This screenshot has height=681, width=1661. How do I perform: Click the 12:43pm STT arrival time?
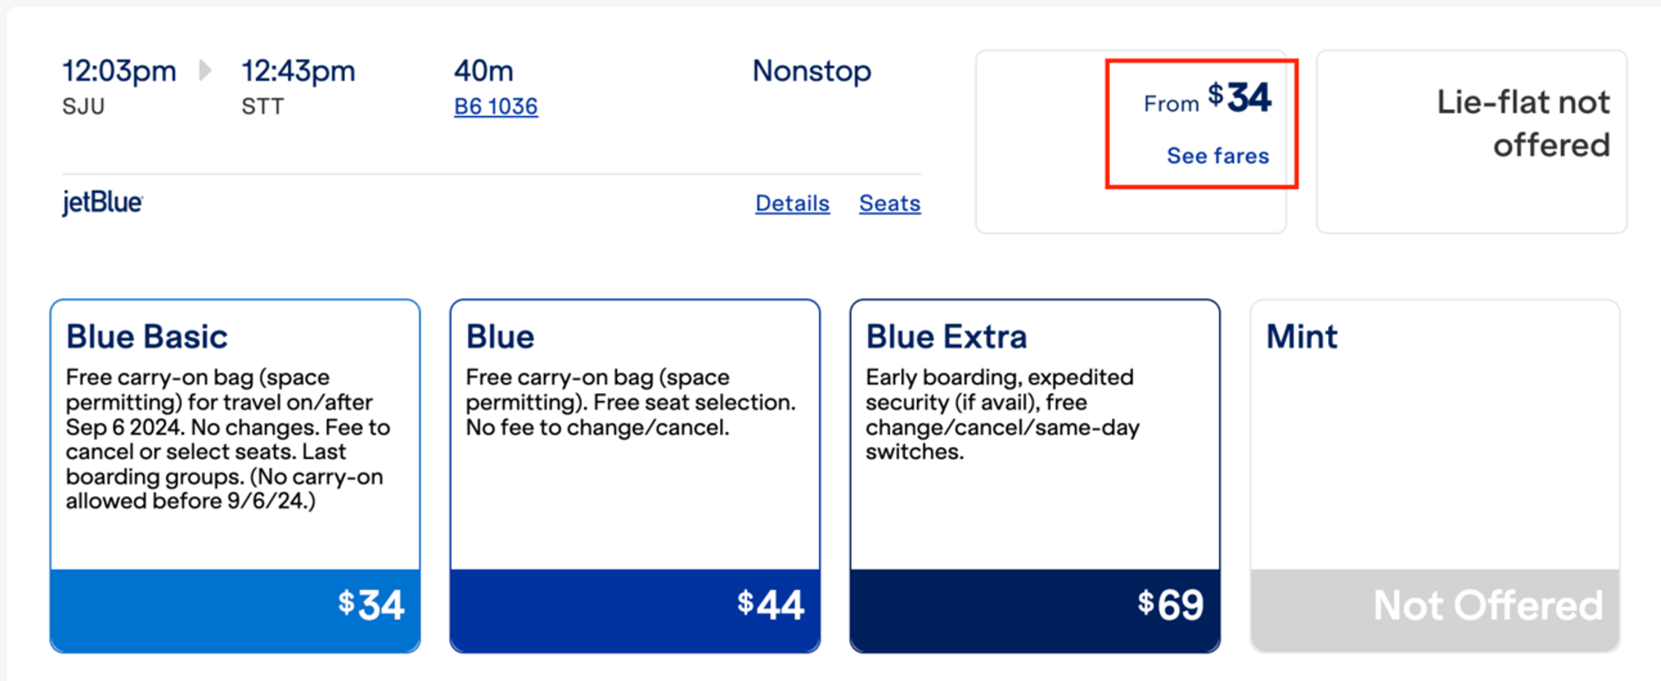[x=298, y=86]
